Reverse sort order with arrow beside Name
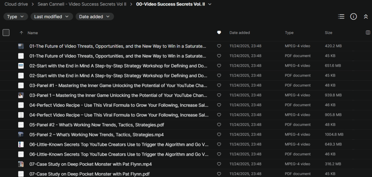 click(x=21, y=33)
